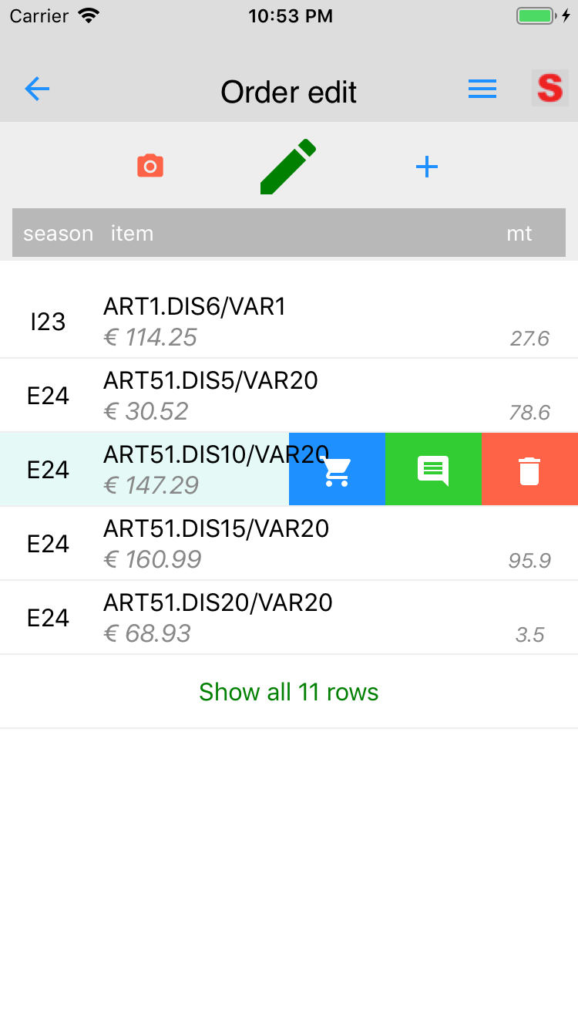Tap the € 160.99 price

coord(153,559)
